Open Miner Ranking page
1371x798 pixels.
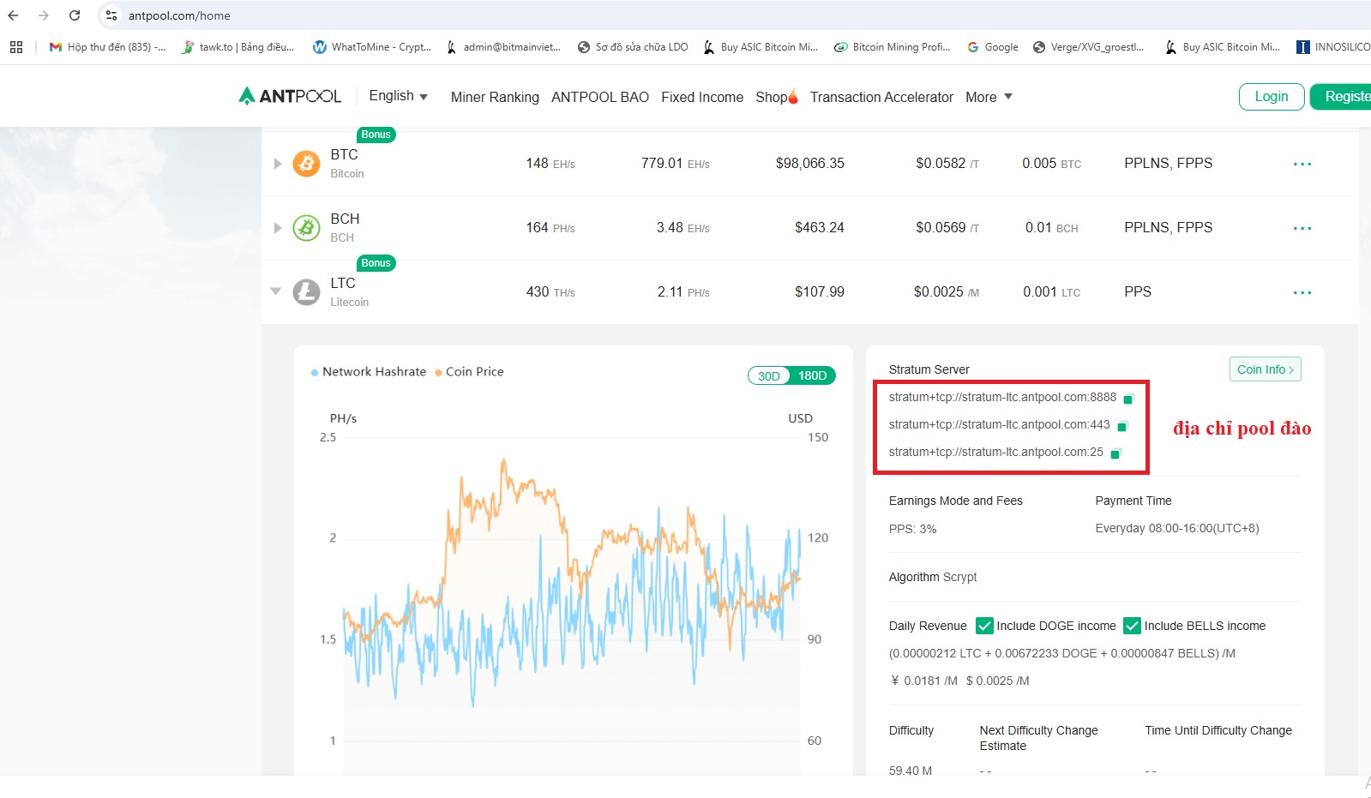coord(495,97)
